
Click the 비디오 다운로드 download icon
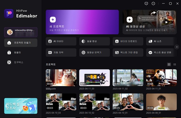117,41
